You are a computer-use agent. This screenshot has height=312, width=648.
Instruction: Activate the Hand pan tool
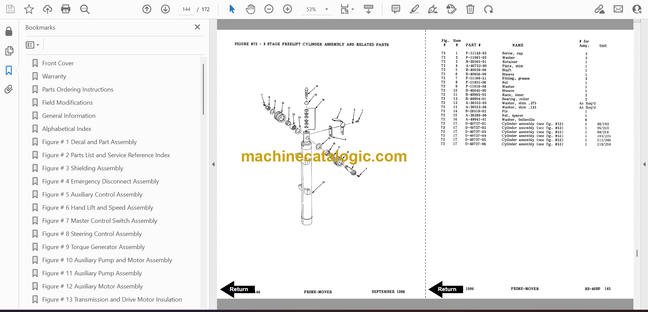250,9
